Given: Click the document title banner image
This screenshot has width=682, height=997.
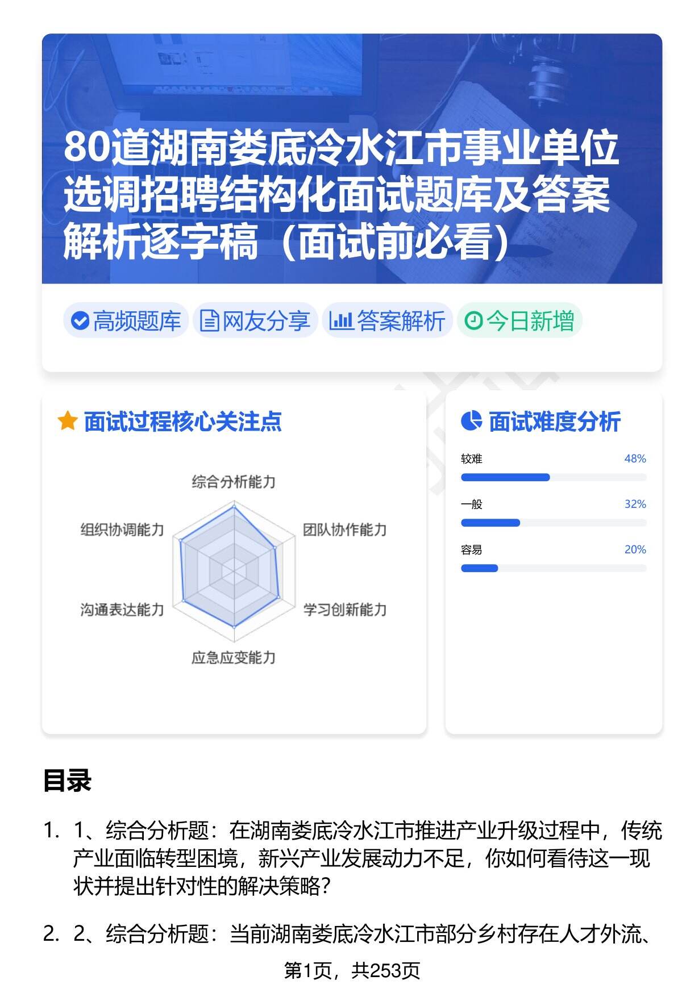Looking at the screenshot, I should (352, 159).
